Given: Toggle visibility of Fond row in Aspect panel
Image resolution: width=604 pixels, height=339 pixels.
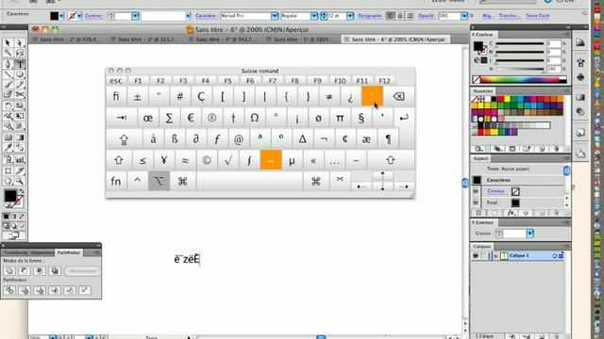Looking at the screenshot, I should click(x=476, y=202).
